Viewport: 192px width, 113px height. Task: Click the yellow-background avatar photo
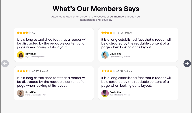coord(21,55)
